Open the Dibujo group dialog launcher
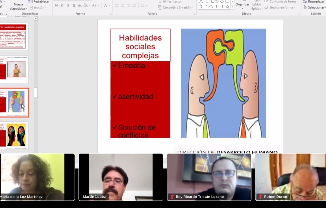 click(x=299, y=14)
